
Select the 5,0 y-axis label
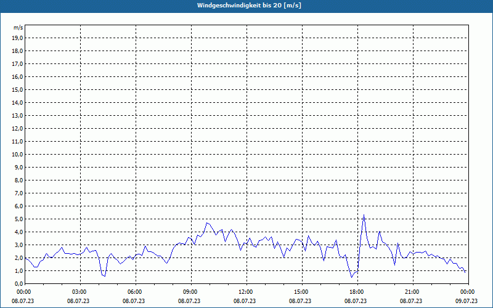coord(18,219)
